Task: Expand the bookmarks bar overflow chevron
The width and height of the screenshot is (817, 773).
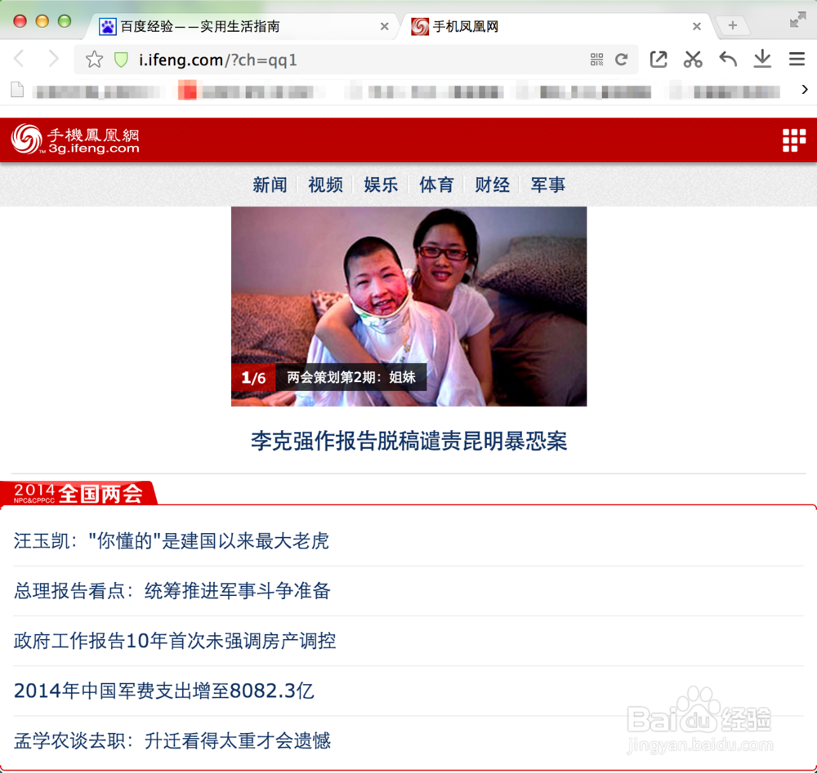Action: pos(805,90)
